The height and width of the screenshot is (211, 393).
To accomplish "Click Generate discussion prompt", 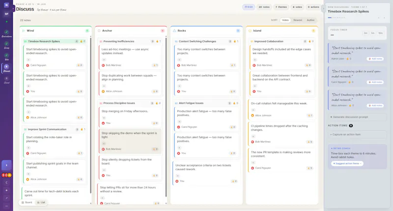I will [357, 117].
